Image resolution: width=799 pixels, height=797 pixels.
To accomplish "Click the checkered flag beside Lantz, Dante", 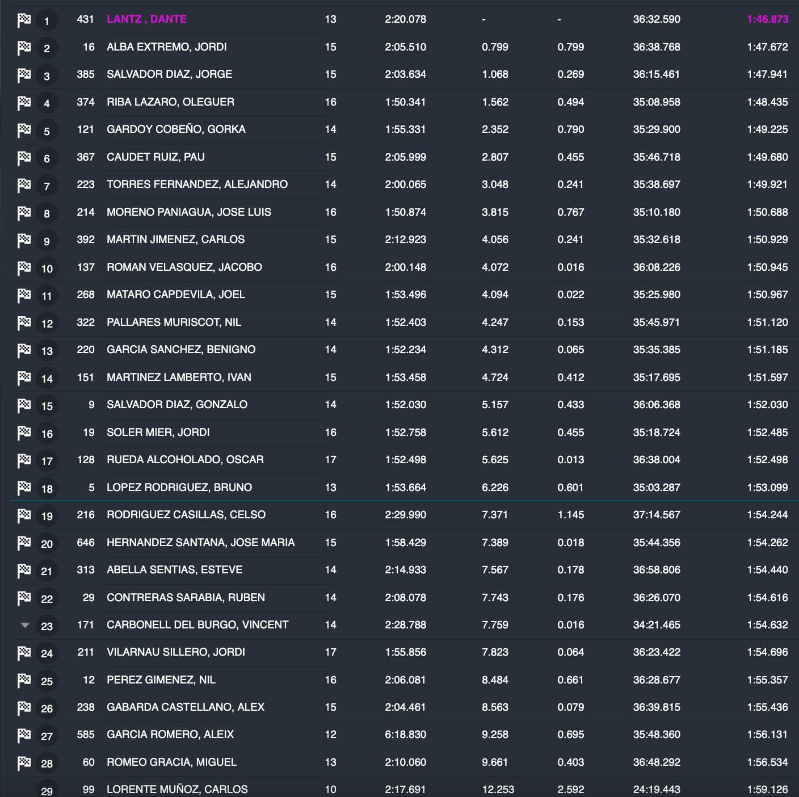I will tap(24, 20).
